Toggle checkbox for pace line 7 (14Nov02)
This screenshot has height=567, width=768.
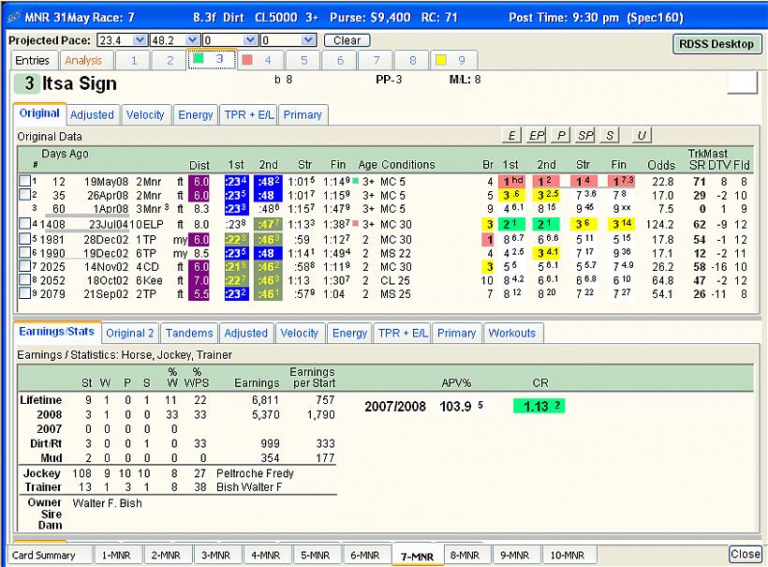click(x=24, y=266)
